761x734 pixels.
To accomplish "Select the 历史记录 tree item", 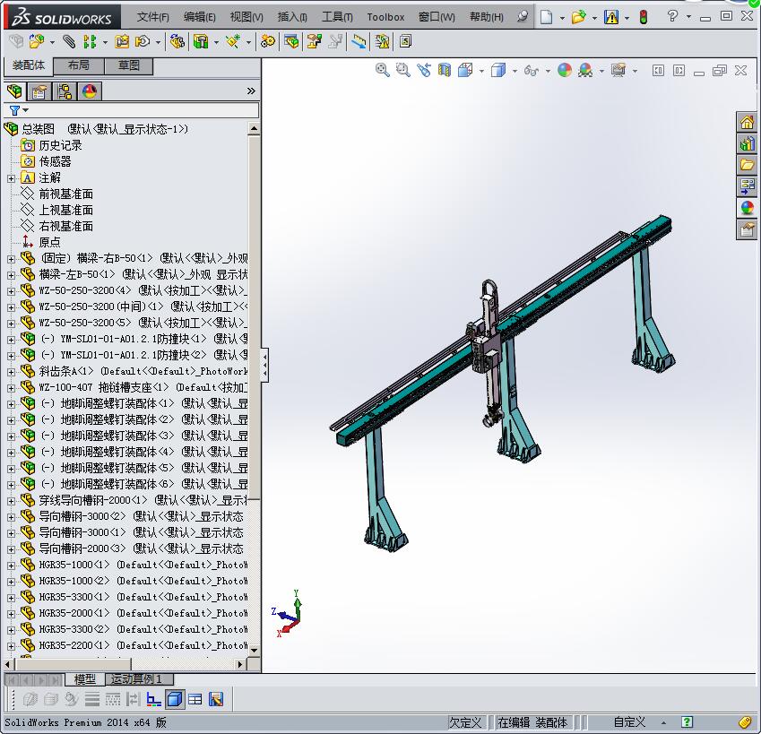I will 51,145.
